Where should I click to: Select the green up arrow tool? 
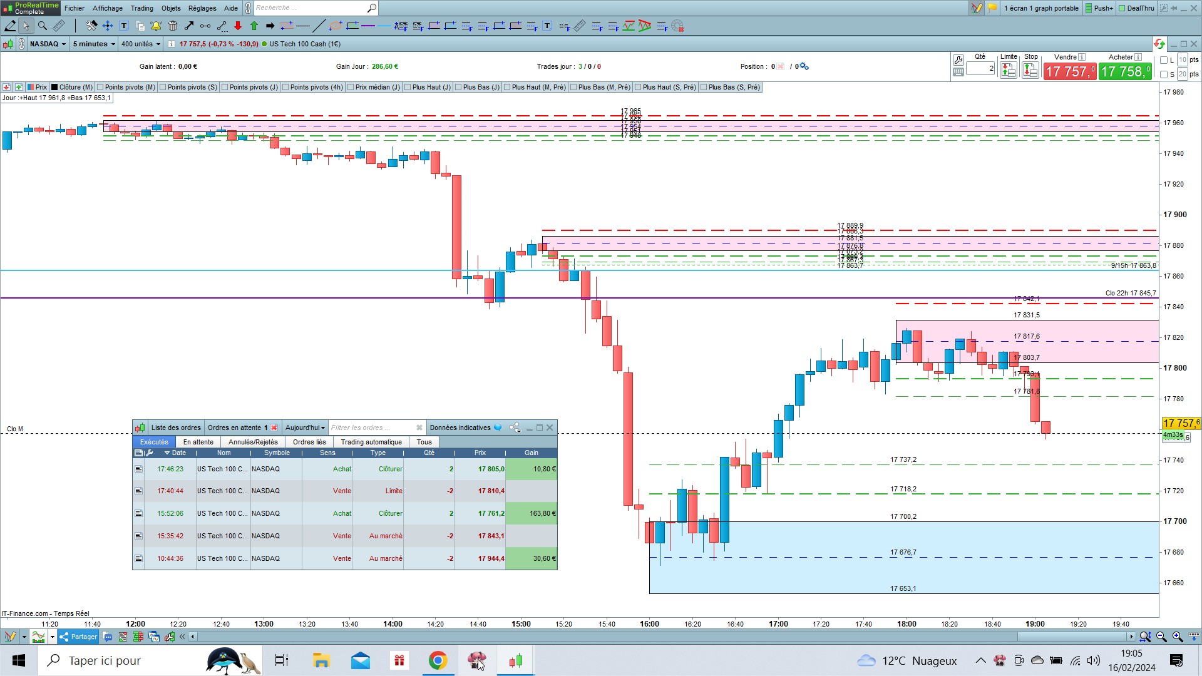[254, 26]
